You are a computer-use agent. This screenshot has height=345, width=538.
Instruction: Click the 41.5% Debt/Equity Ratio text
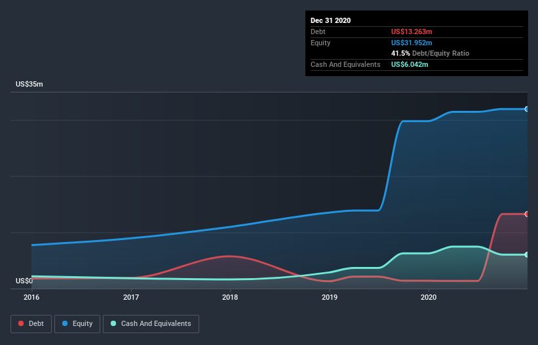click(x=430, y=54)
